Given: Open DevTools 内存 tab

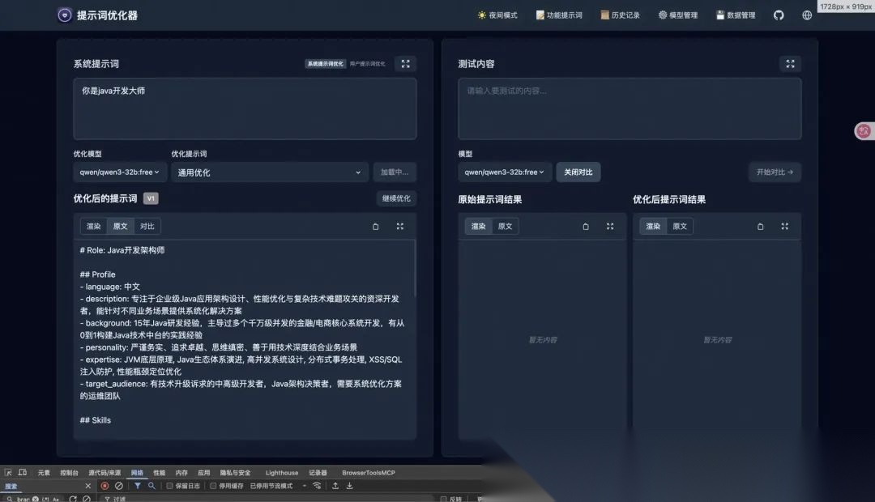Looking at the screenshot, I should tap(181, 472).
